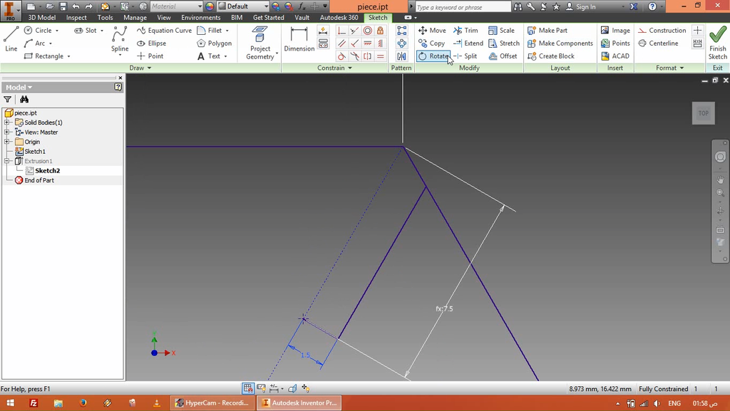Click the keyword search input field

tap(463, 7)
